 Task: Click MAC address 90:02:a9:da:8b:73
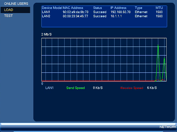pyautogui.click(x=75, y=12)
